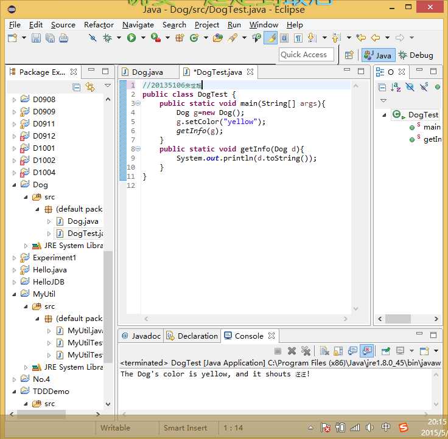Screen dimensions: 448x439
Task: Open the New Console View dropdown arrow
Action: tap(436, 351)
